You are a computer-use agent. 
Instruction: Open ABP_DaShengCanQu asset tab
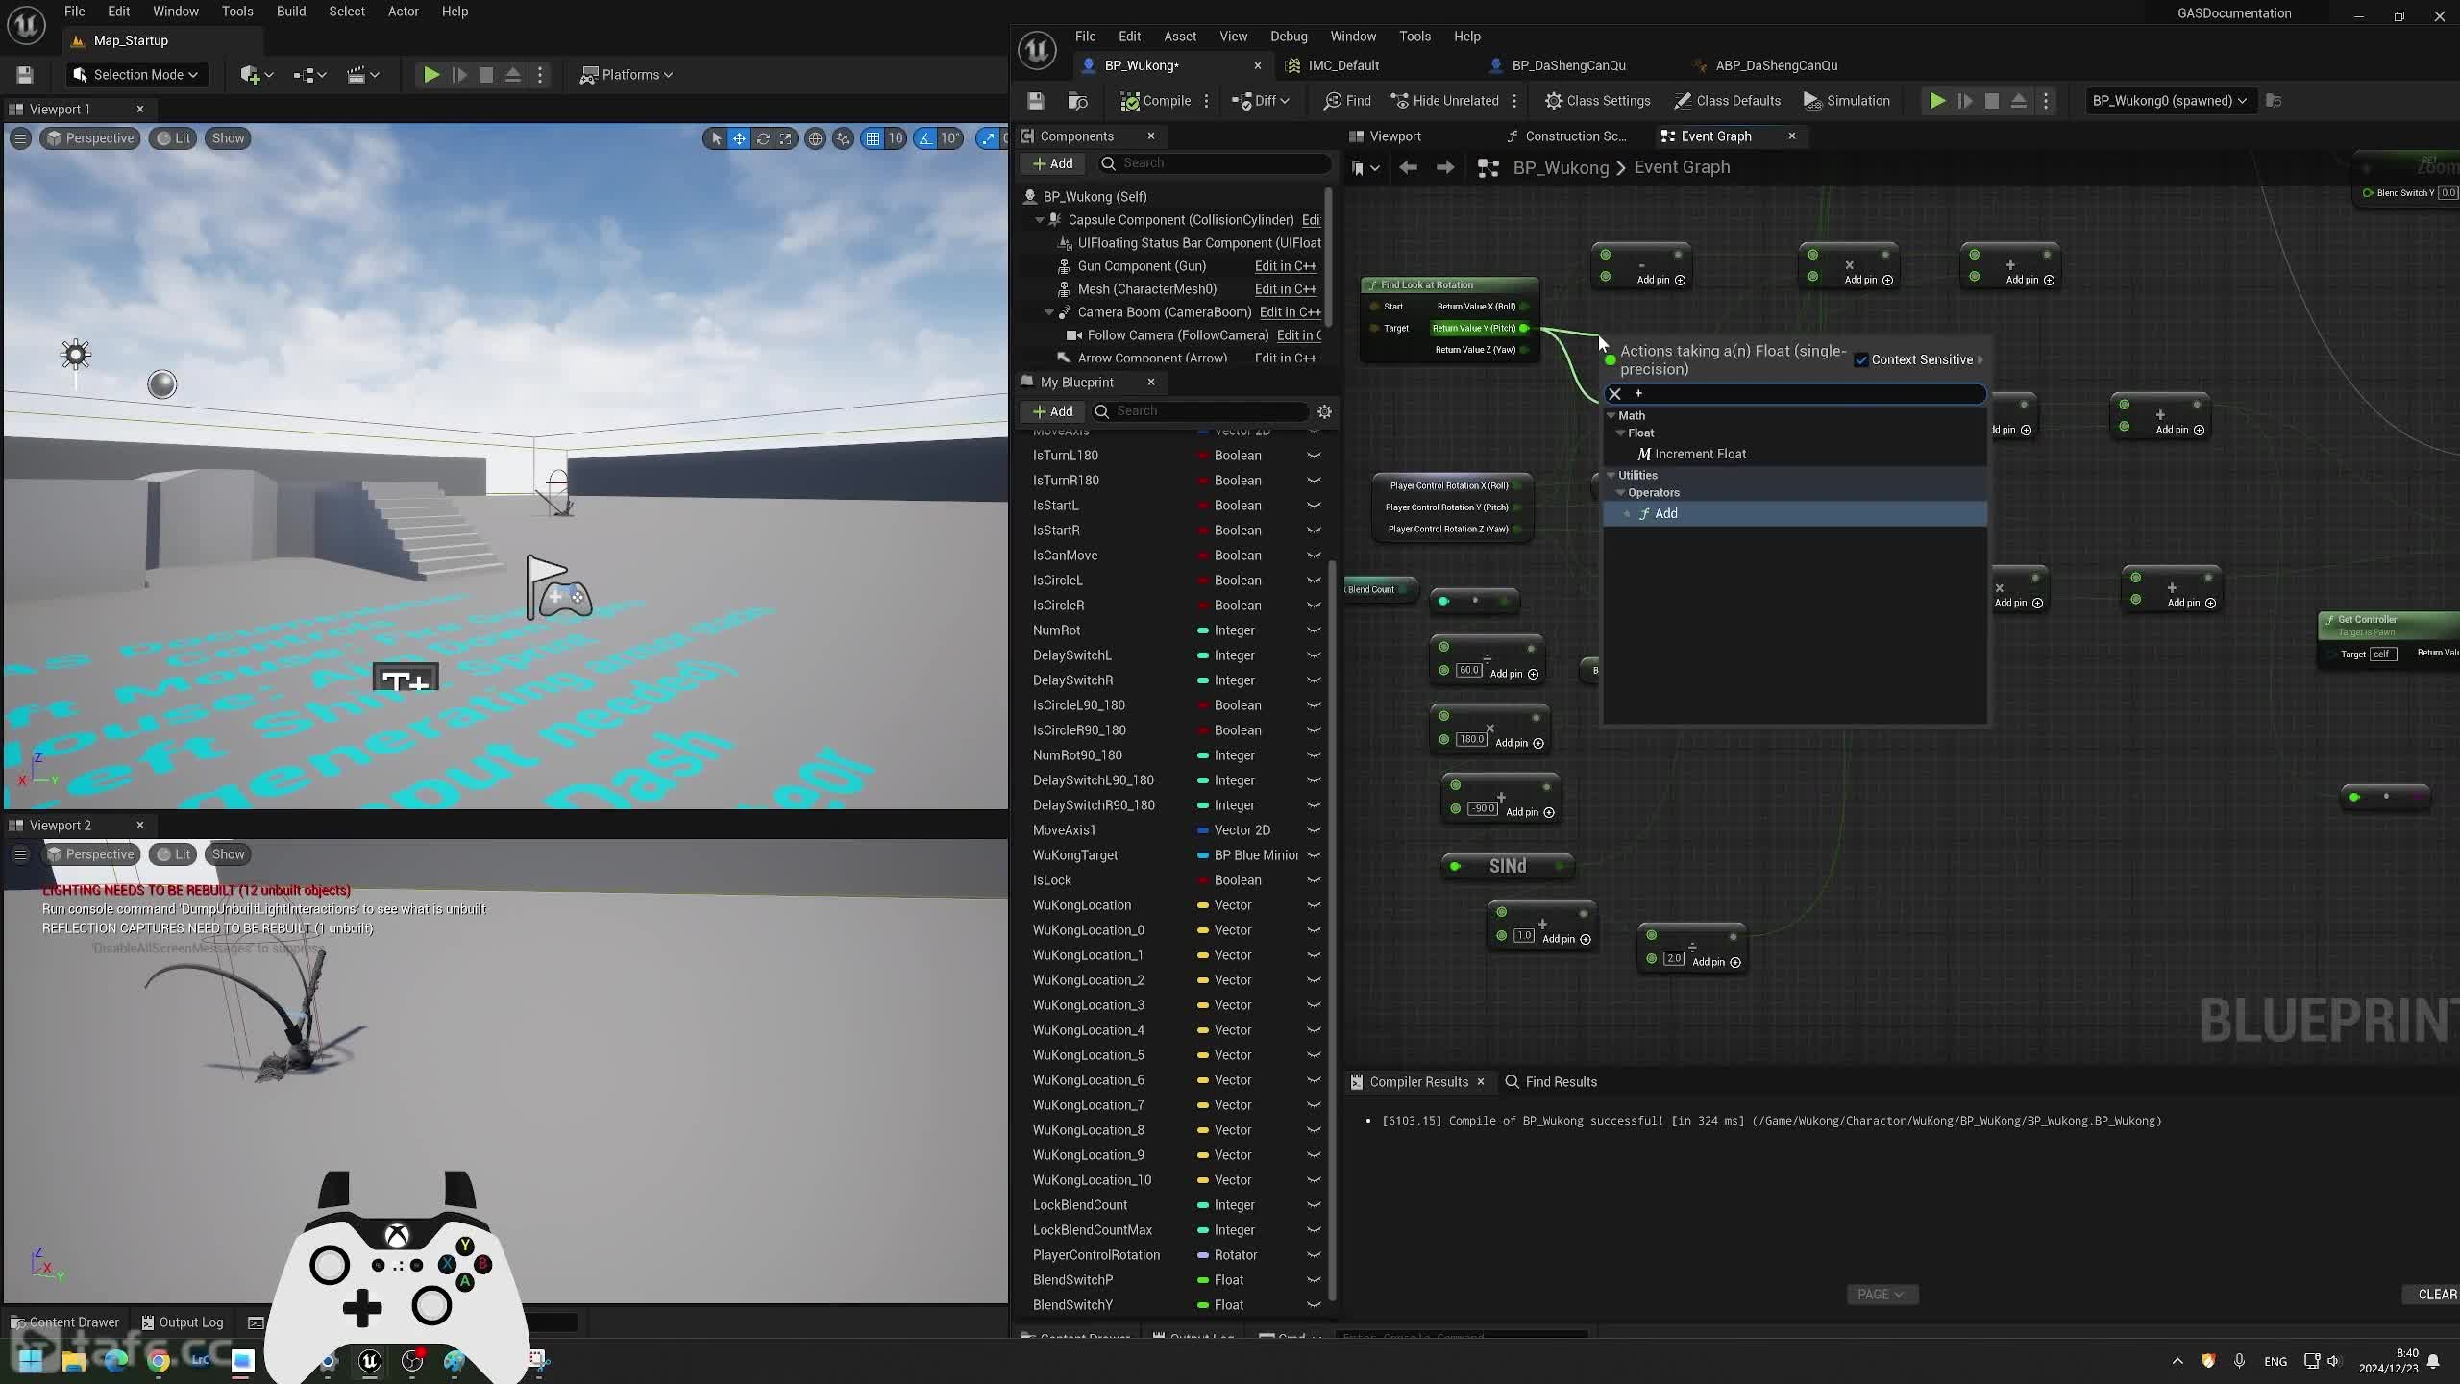tap(1764, 66)
